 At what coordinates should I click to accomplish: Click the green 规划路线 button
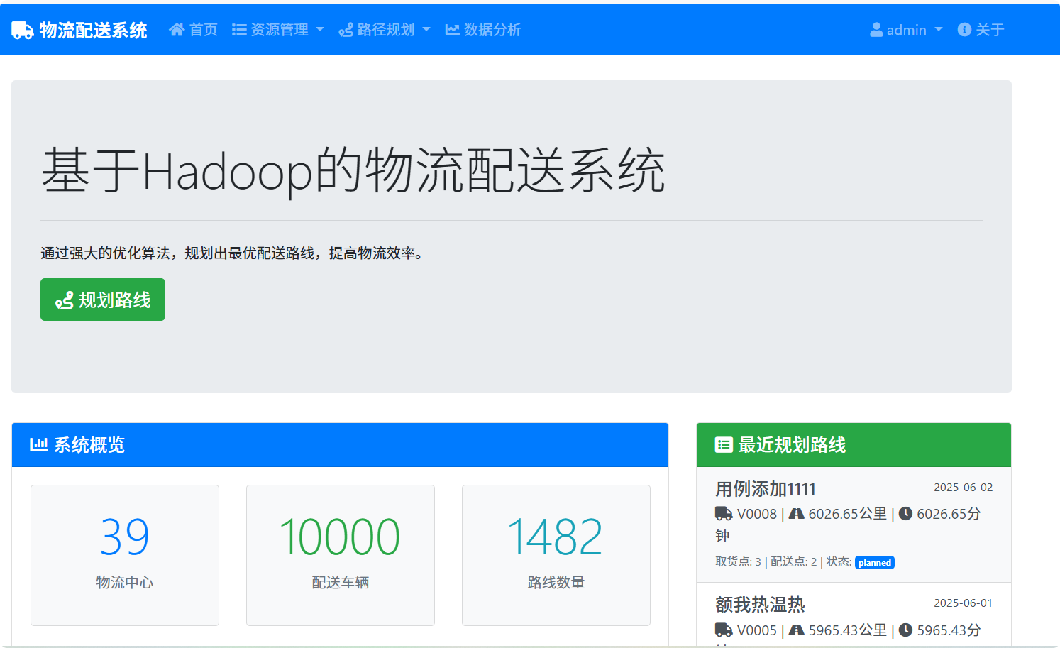(x=103, y=300)
